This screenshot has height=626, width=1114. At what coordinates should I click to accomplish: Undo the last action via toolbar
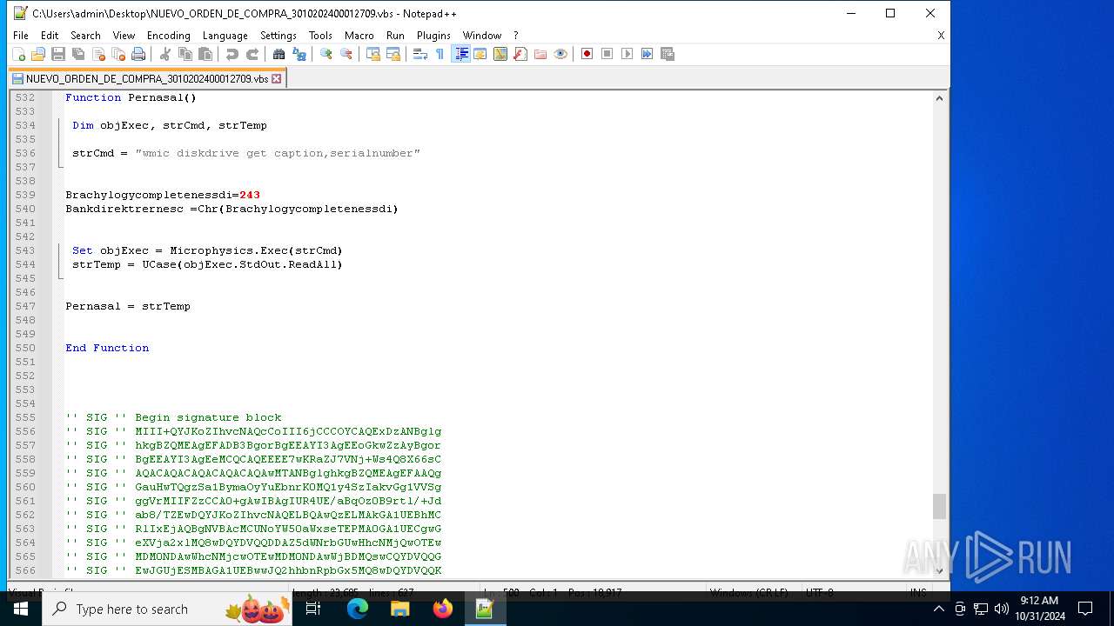pyautogui.click(x=232, y=54)
